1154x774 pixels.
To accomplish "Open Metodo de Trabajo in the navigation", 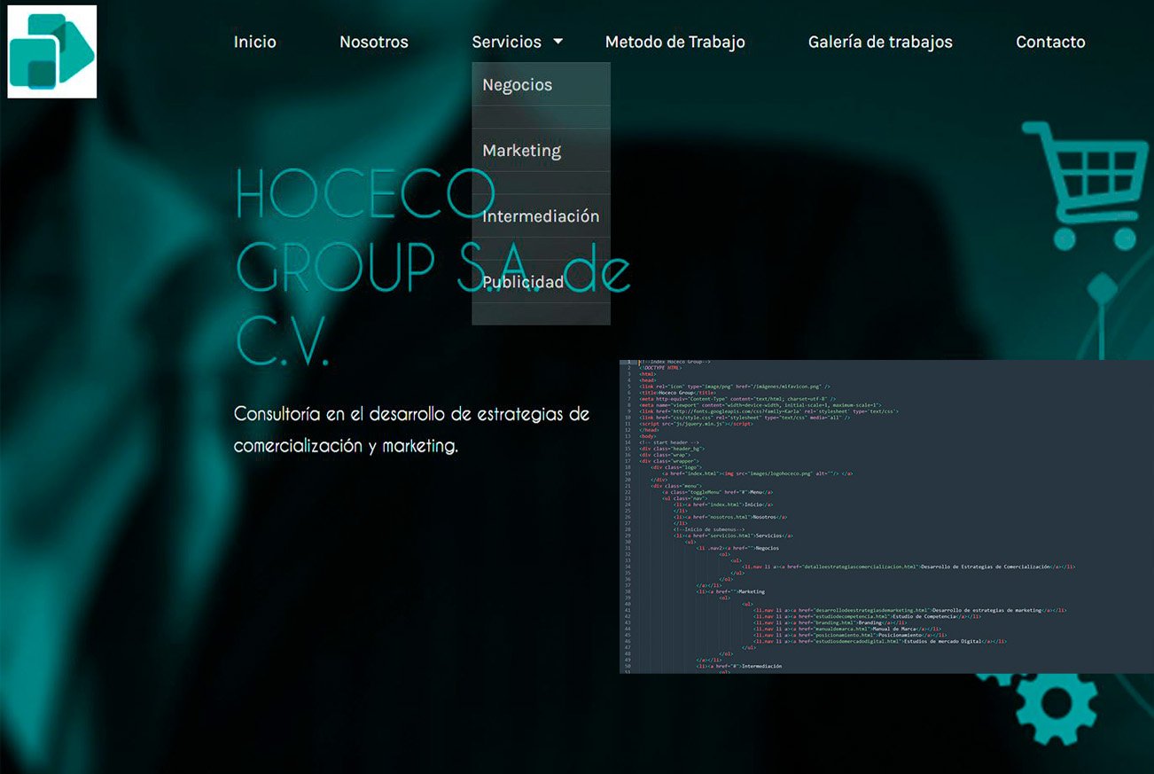I will point(674,42).
